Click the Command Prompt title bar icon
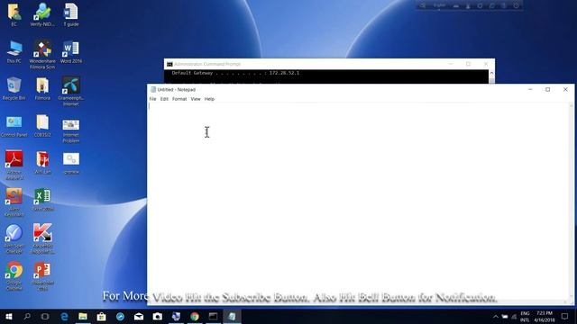Screen dimensions: 577x324 (x=169, y=64)
